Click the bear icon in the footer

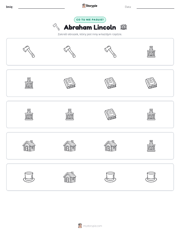pos(80,226)
